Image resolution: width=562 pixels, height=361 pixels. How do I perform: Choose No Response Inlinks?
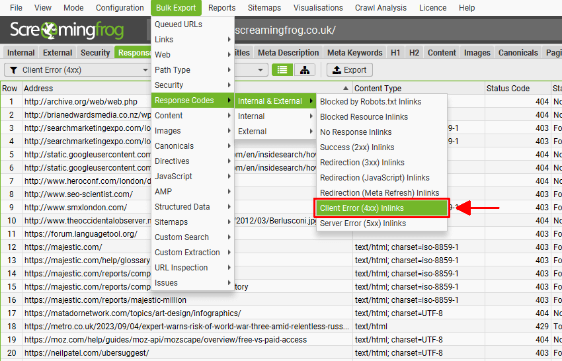coord(382,132)
